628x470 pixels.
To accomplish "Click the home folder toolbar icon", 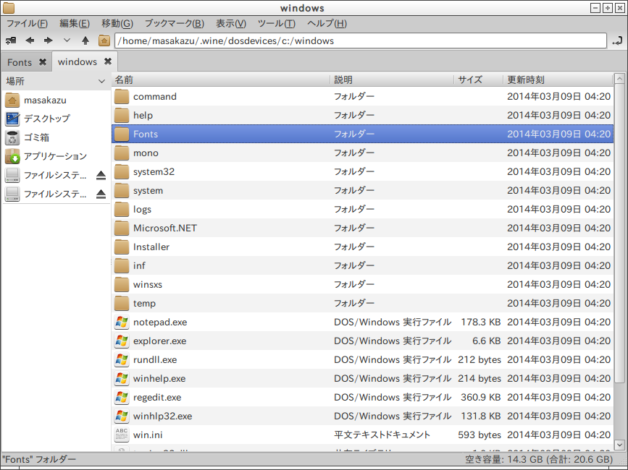I will click(x=104, y=40).
